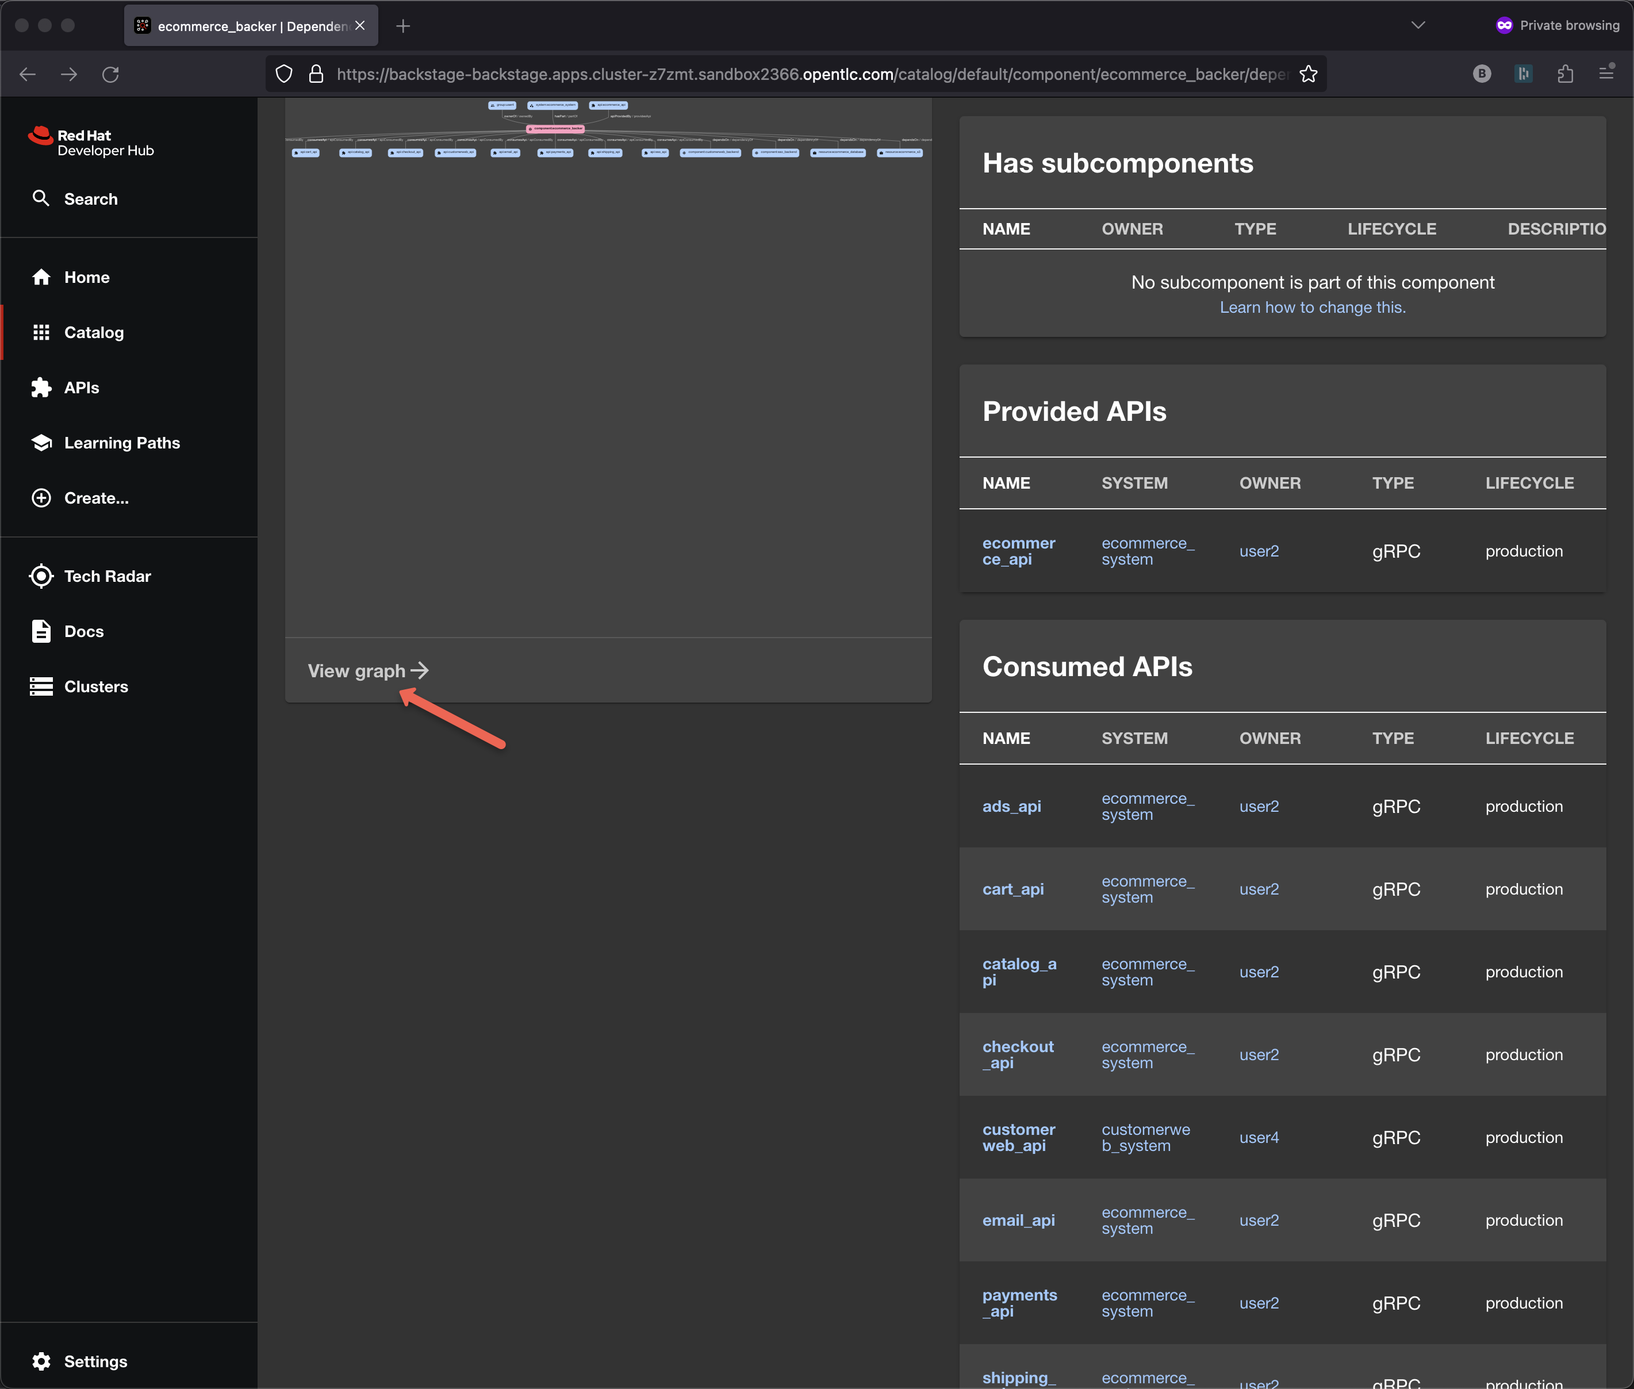Open a new browser tab
This screenshot has height=1389, width=1634.
(403, 26)
